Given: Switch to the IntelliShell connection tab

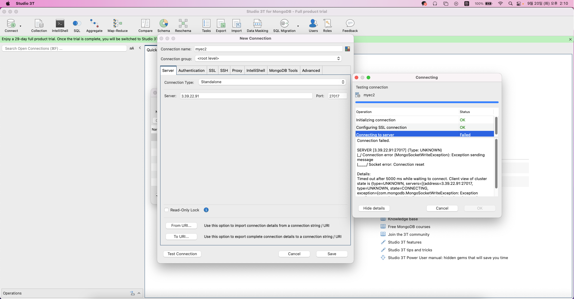Looking at the screenshot, I should tap(255, 70).
